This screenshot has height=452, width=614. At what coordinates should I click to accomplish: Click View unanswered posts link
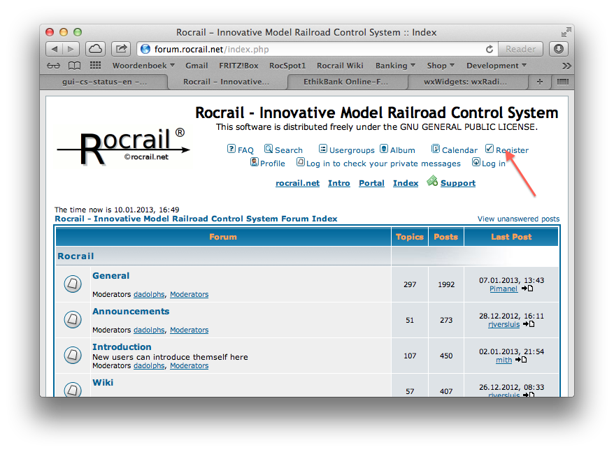(x=518, y=219)
